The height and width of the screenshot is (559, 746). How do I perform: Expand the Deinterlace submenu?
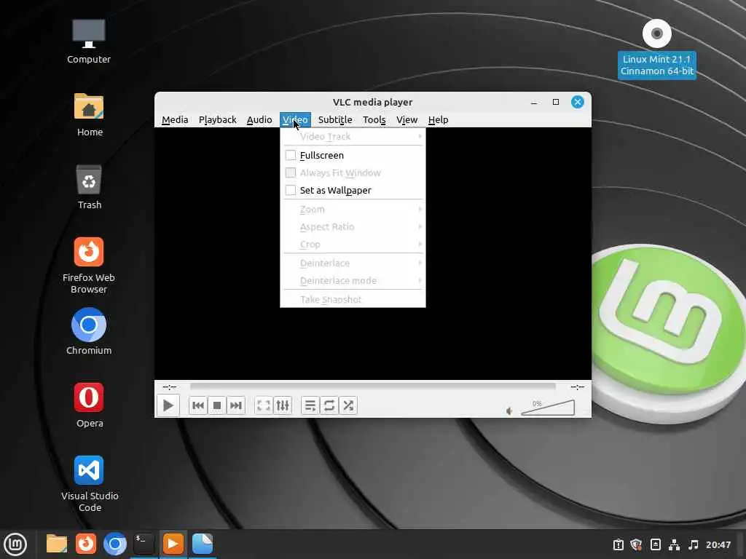point(353,263)
